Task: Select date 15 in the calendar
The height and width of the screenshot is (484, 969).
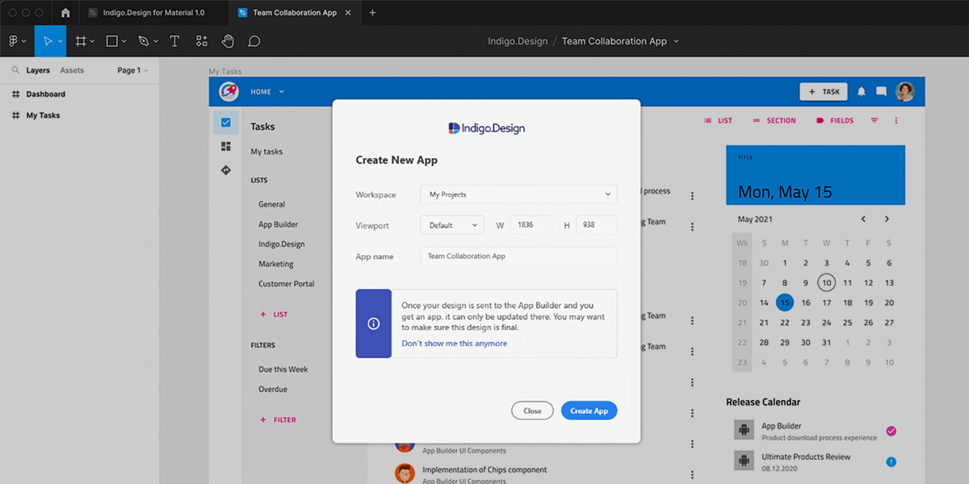Action: [x=784, y=302]
